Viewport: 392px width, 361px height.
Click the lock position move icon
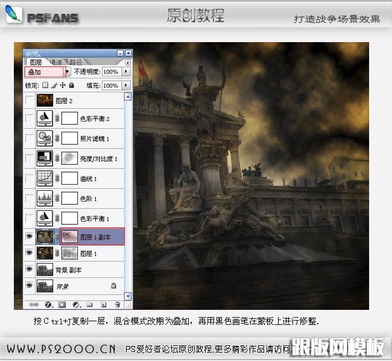(63, 85)
